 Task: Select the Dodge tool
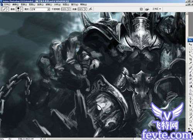[190, 94]
